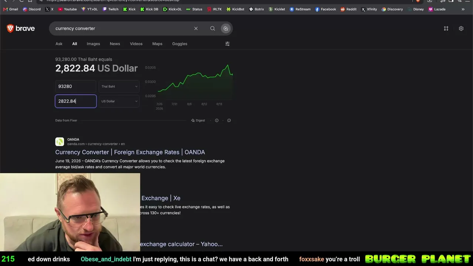Open the YT>DL bookmark

(x=89, y=9)
